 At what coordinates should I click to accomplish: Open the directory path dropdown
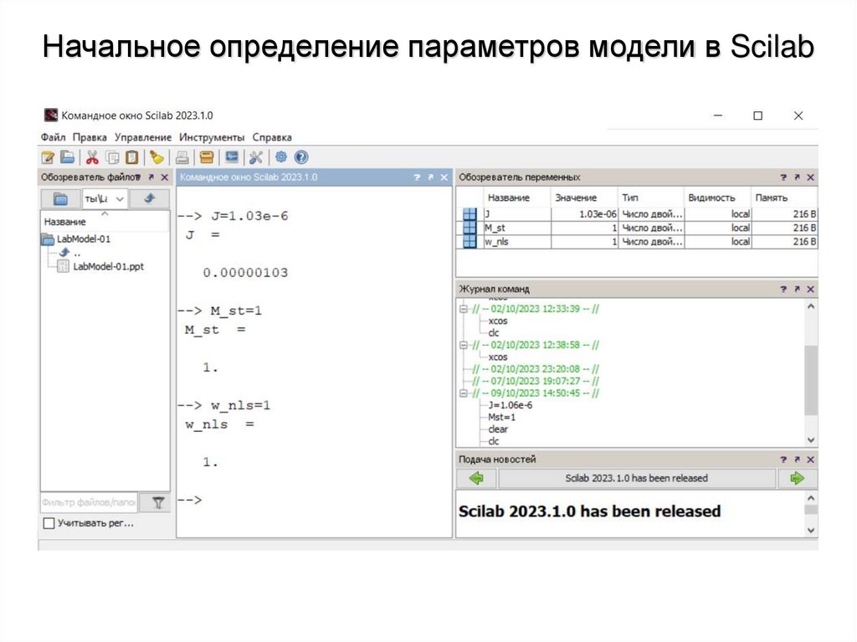point(120,199)
